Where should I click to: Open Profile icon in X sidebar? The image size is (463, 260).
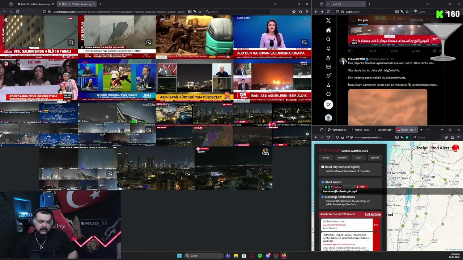pyautogui.click(x=328, y=84)
